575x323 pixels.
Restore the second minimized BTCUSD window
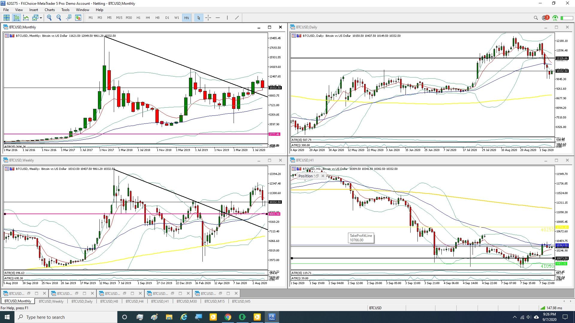[x=77, y=293]
